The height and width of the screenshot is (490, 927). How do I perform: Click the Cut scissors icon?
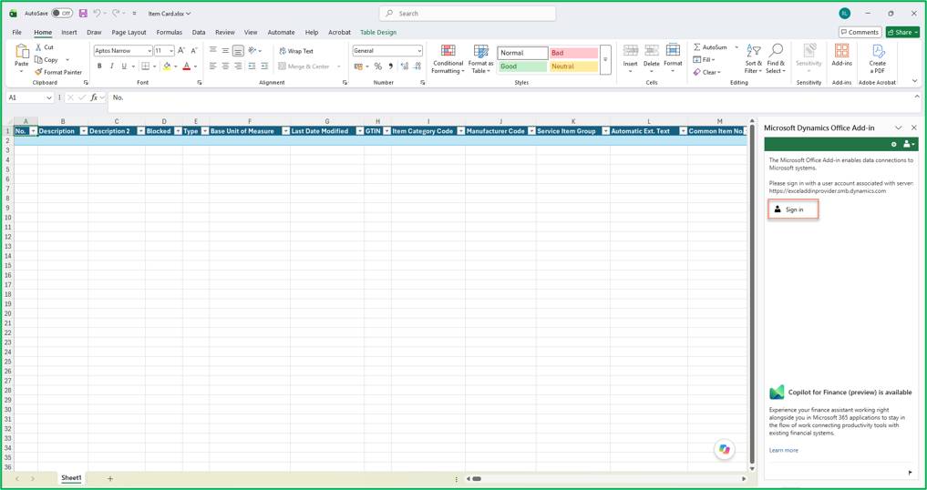coord(38,47)
